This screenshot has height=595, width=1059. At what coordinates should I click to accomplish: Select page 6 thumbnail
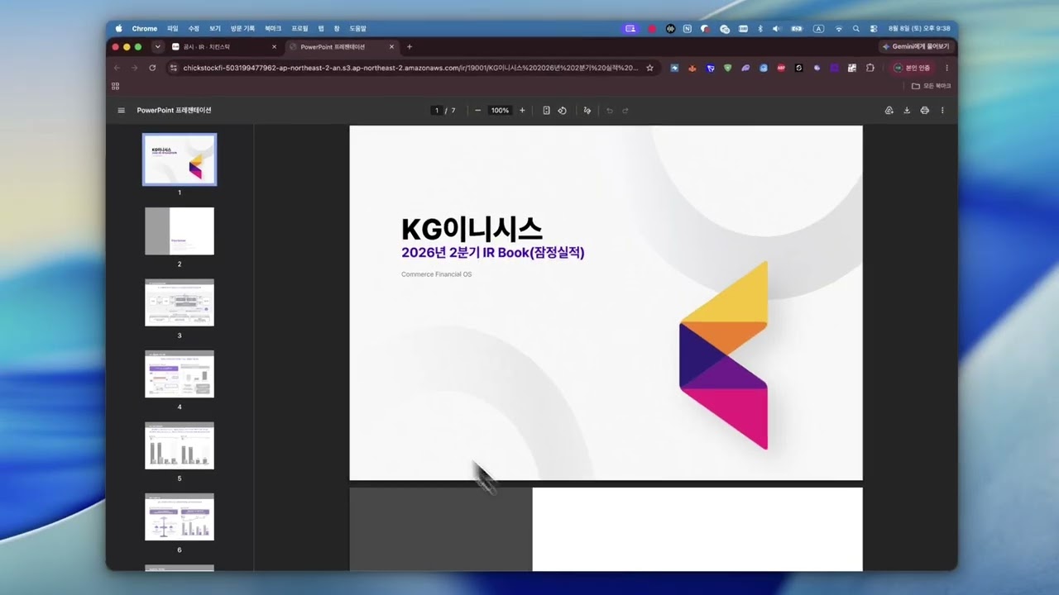[180, 517]
